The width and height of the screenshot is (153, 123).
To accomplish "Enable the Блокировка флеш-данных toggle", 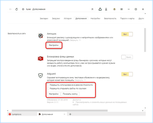I will (127, 57).
